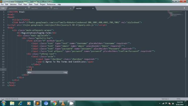The image size is (188, 106).
Task: Open the Tab Size: 4 selector
Action: pyautogui.click(x=165, y=99)
